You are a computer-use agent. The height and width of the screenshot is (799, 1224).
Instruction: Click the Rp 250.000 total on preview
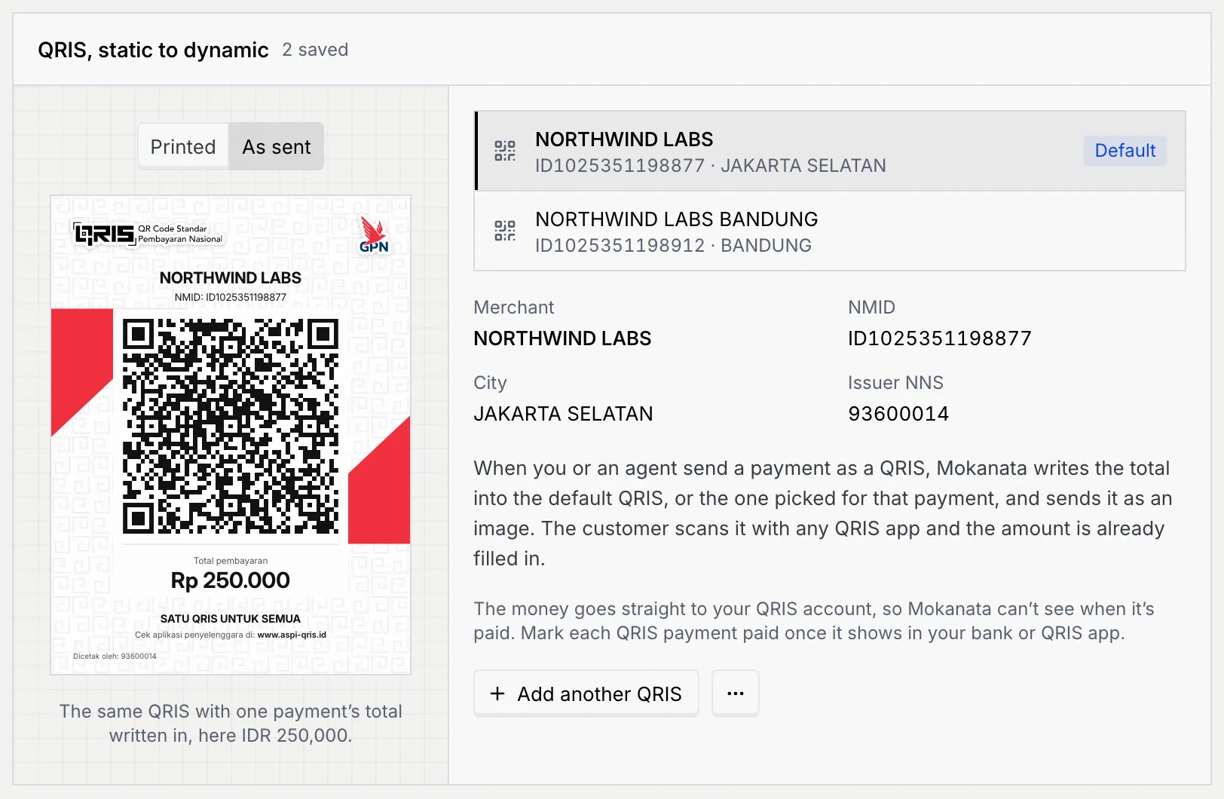[231, 580]
